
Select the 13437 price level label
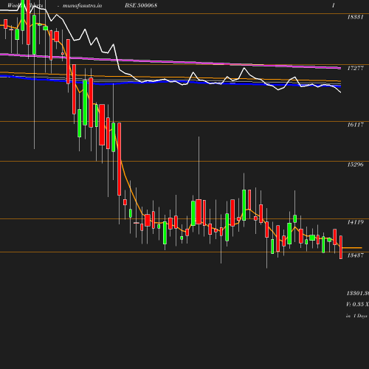tap(355, 255)
